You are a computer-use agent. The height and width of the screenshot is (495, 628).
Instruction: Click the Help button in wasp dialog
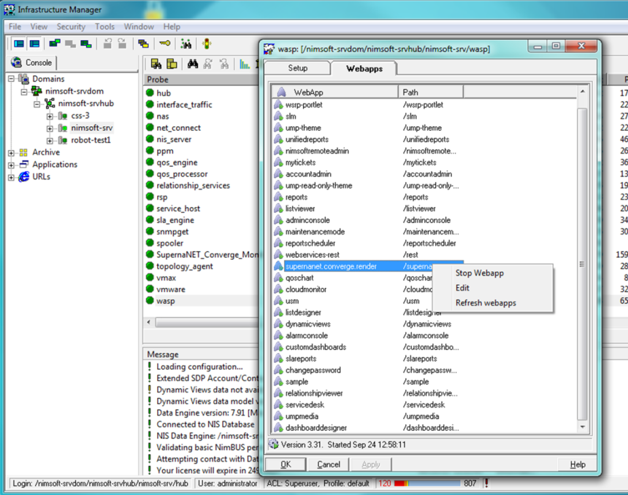point(577,464)
